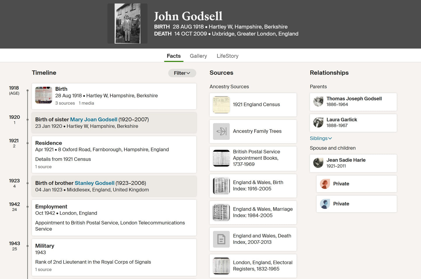
Task: Open the England & Wales Marriage Index source
Action: tap(253, 212)
